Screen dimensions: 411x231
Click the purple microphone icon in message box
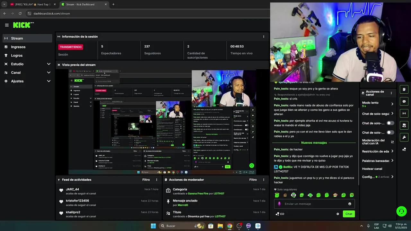(x=279, y=204)
